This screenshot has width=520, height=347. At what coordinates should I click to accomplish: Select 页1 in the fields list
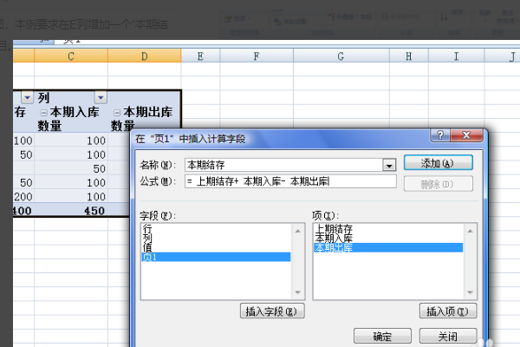(150, 257)
